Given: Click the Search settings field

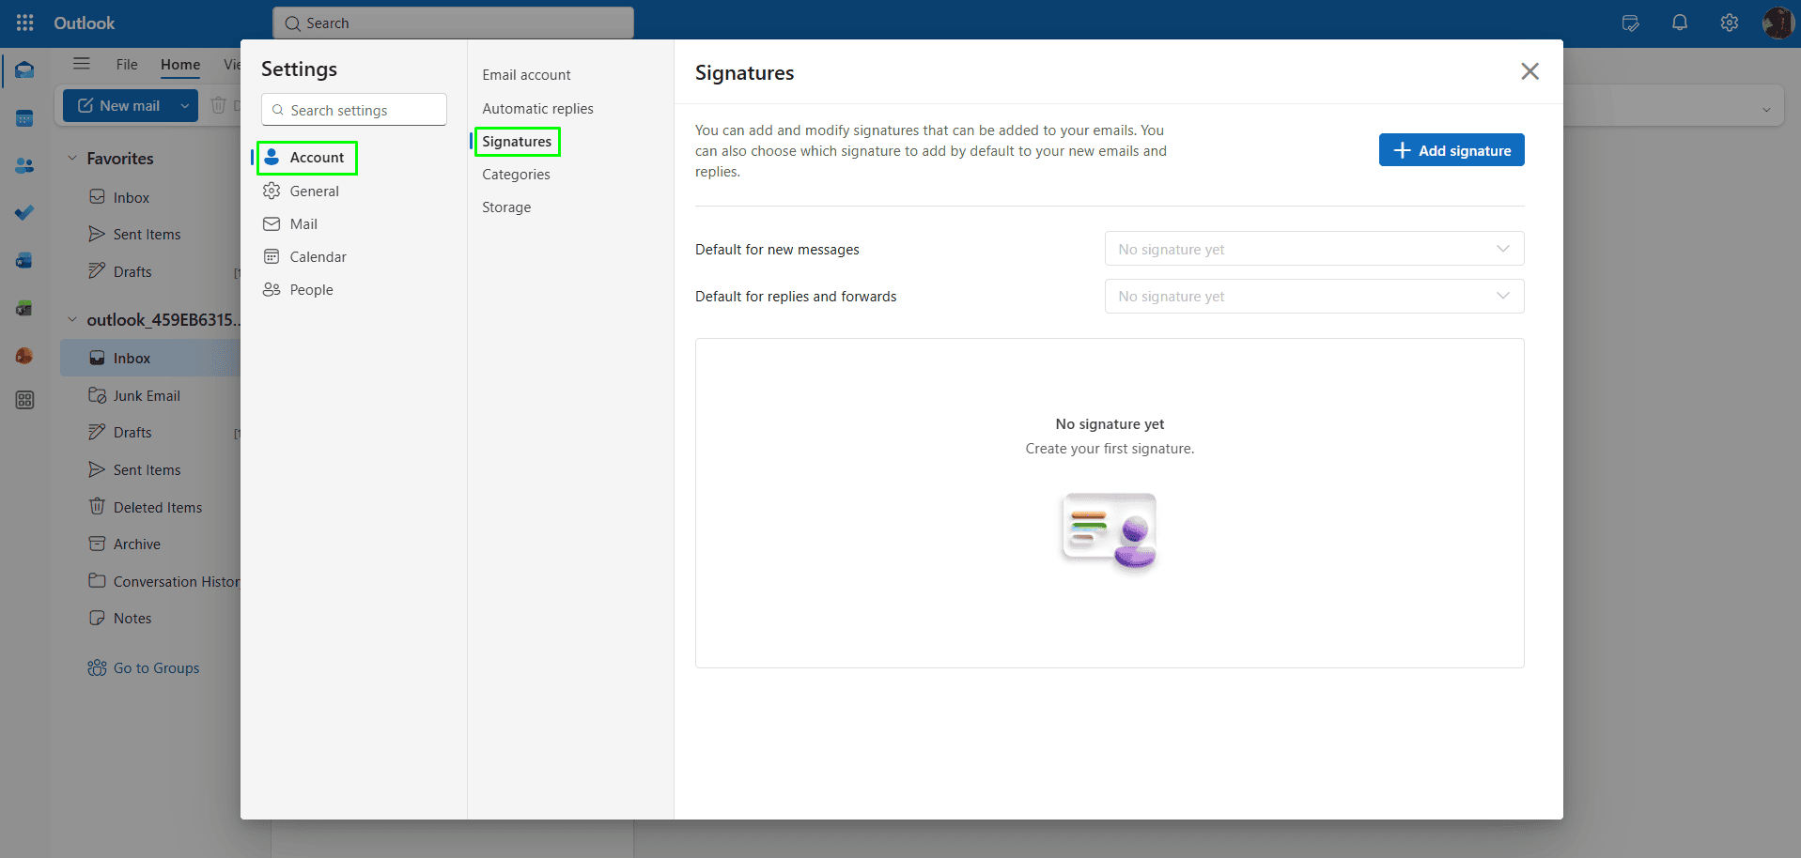Looking at the screenshot, I should (354, 110).
